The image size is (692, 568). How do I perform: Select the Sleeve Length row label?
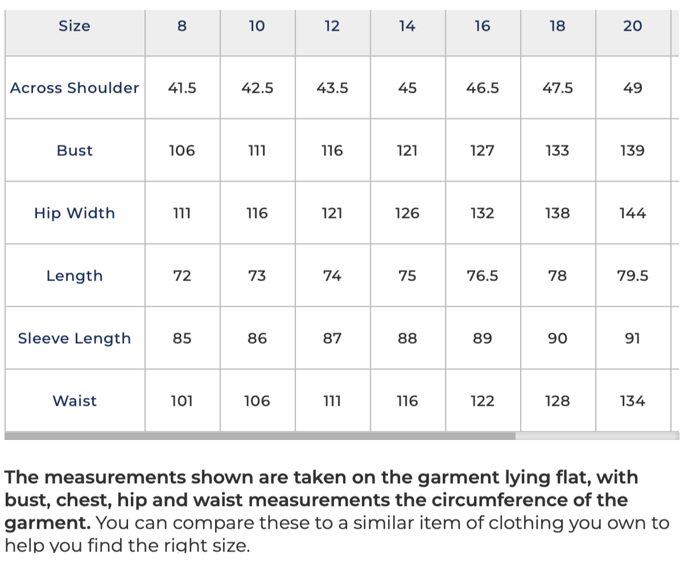74,338
